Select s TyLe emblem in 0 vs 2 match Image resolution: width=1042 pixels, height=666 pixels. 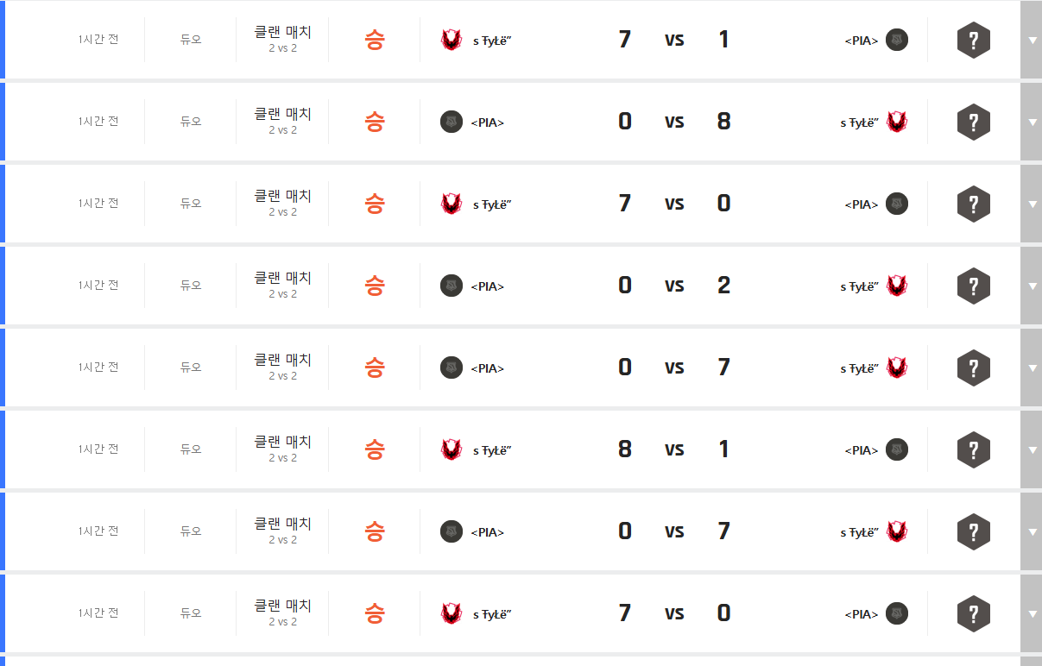pos(897,286)
